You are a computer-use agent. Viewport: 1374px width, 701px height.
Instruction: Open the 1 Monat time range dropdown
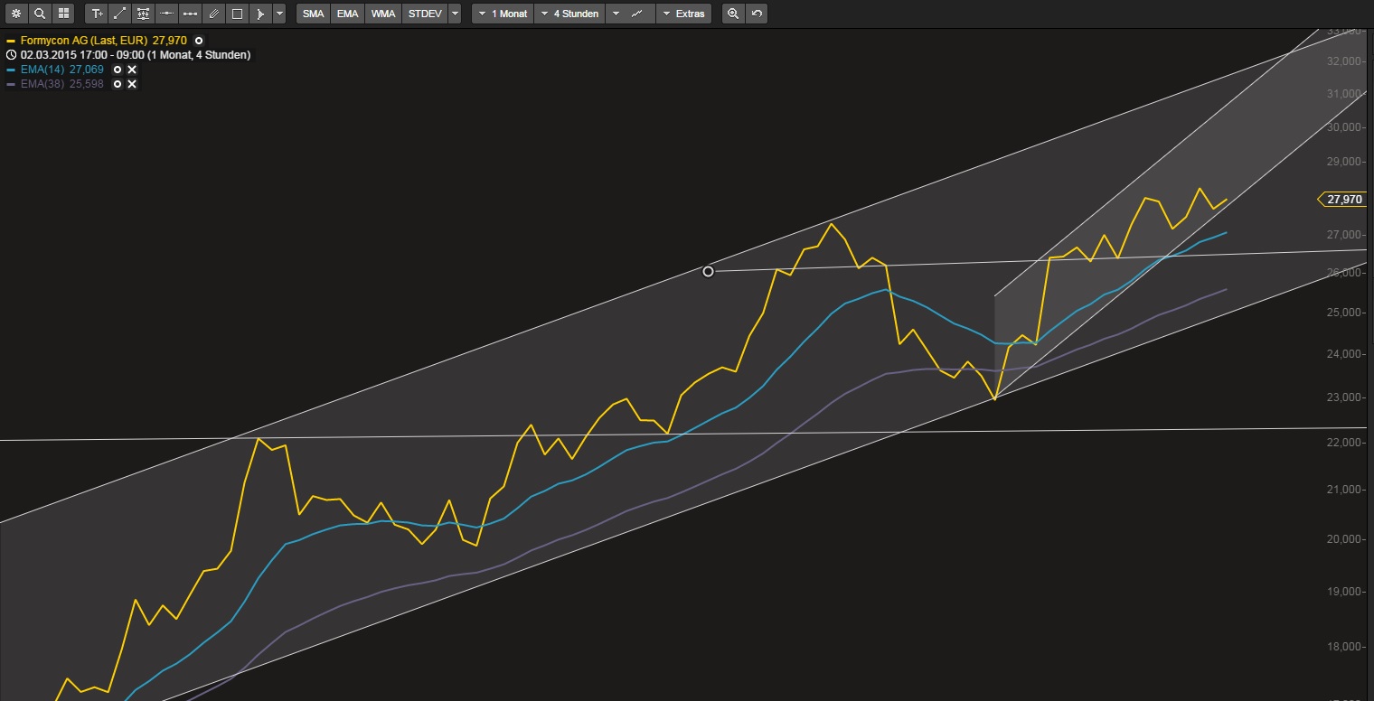coord(502,14)
